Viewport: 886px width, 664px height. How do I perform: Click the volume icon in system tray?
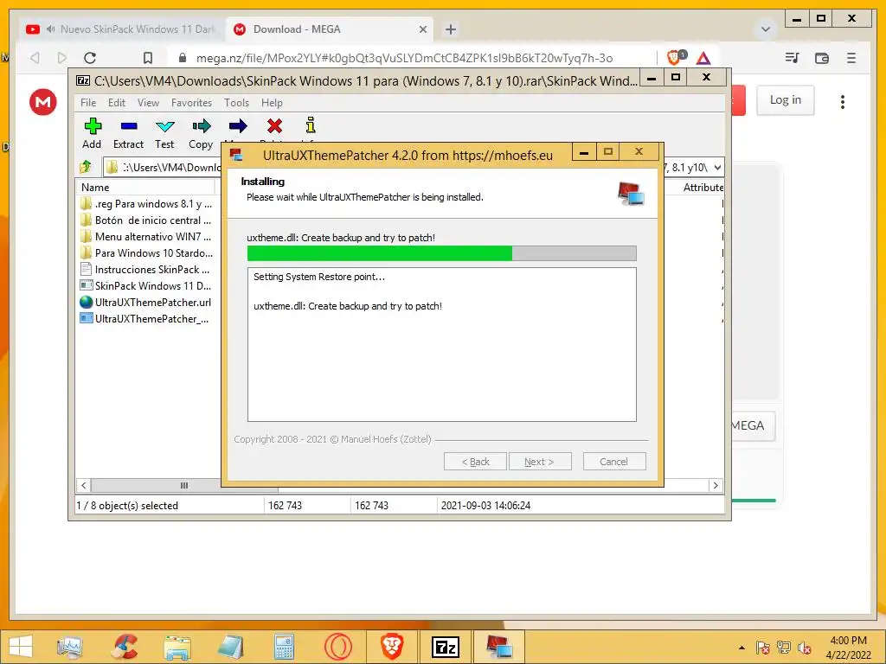(805, 648)
